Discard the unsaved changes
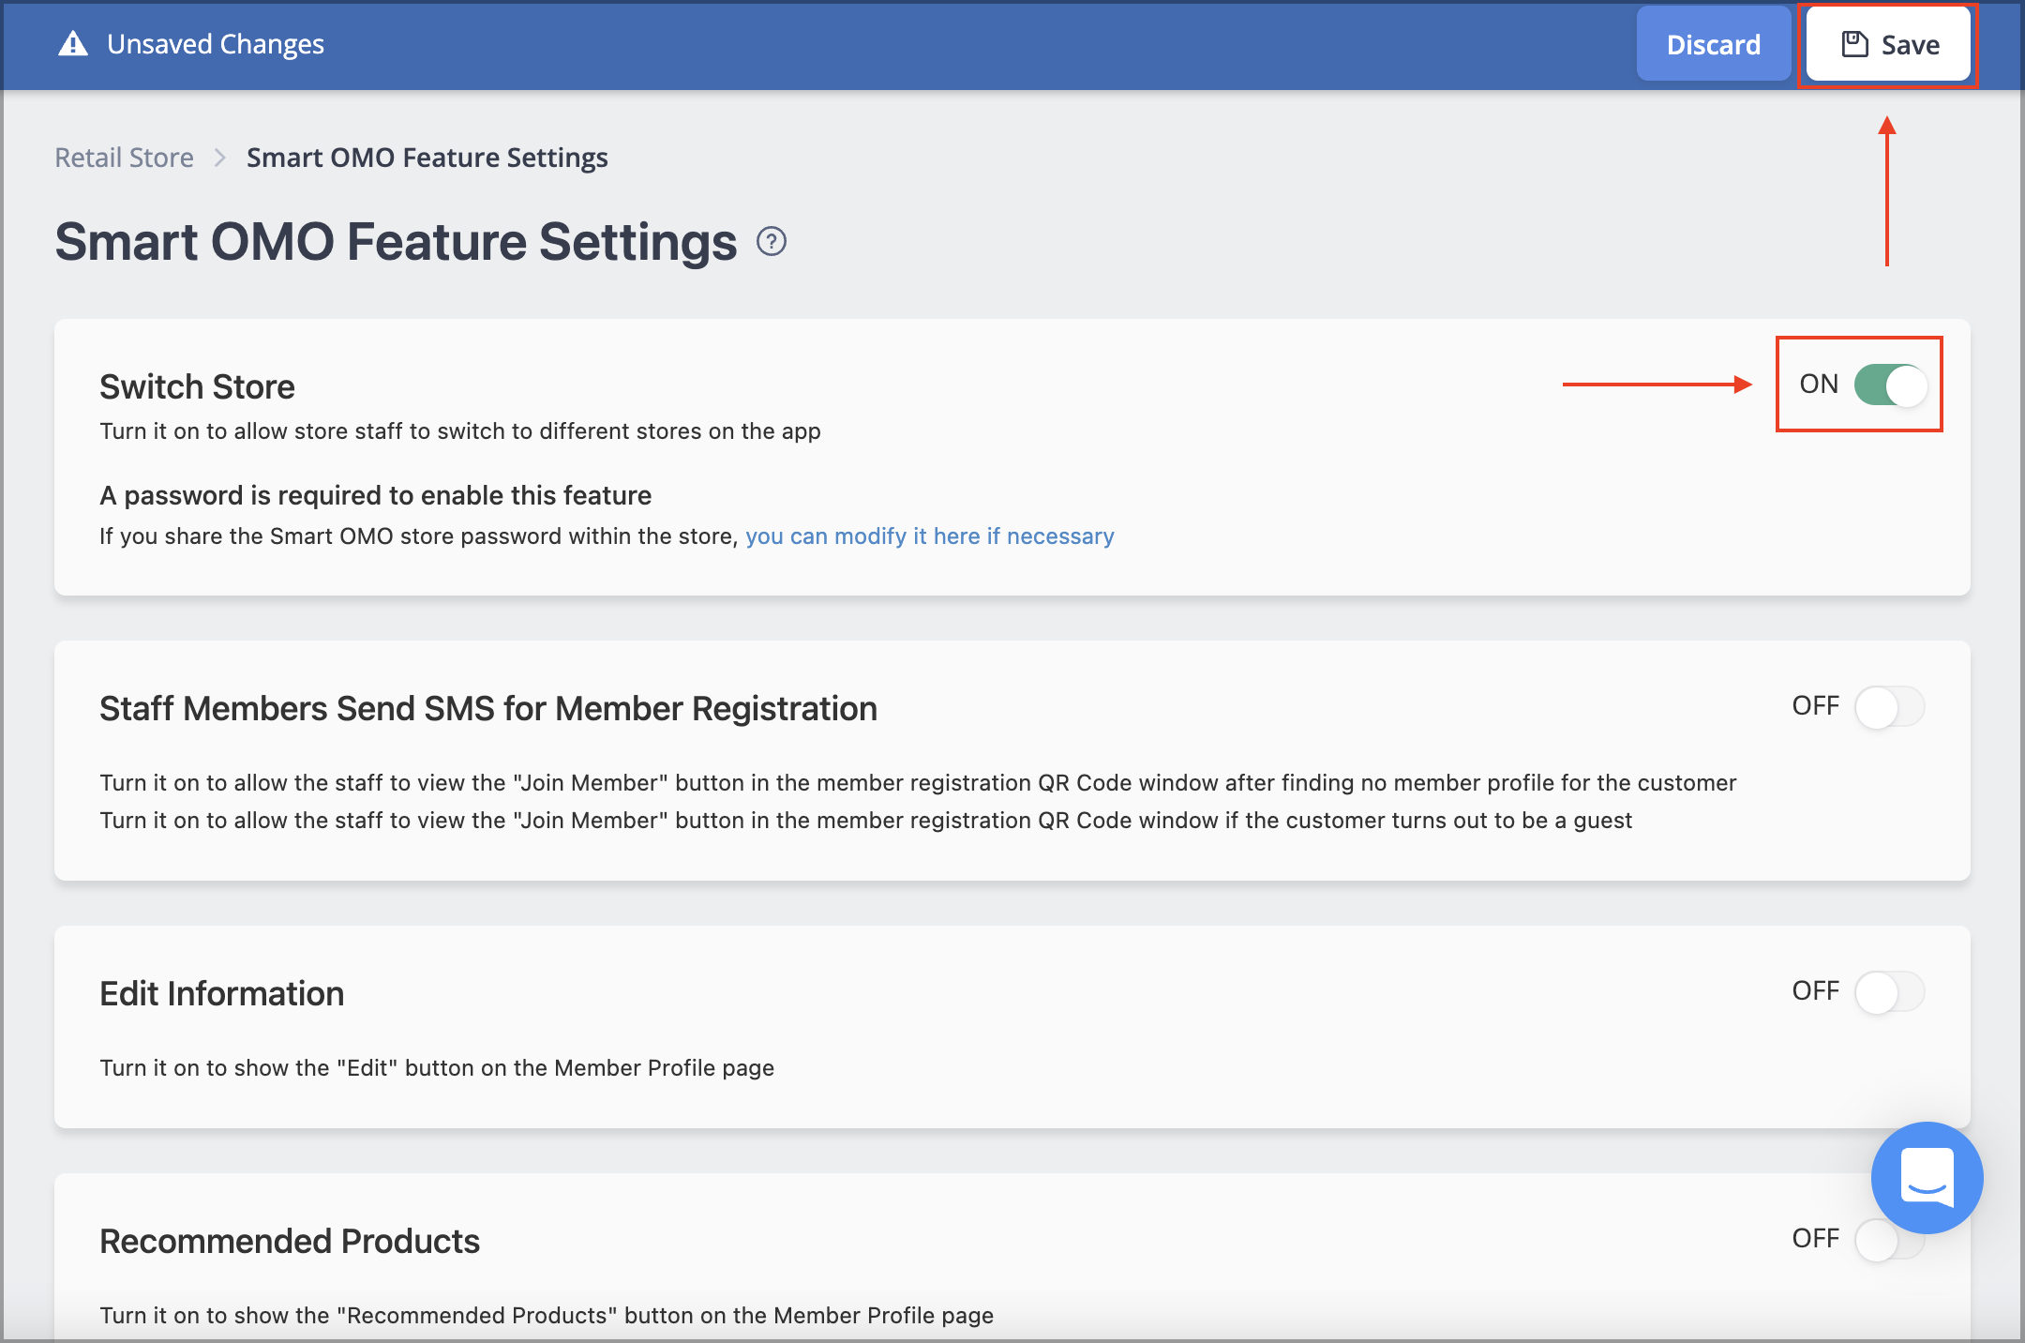Screen dimensions: 2025x1343 point(1713,44)
